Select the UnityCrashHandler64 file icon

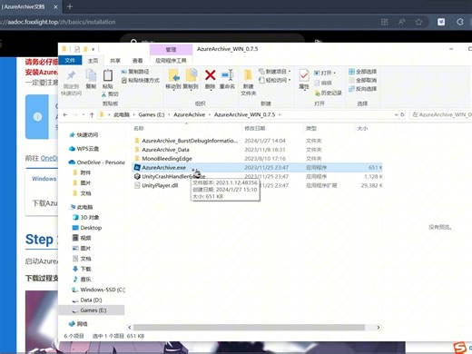137,176
